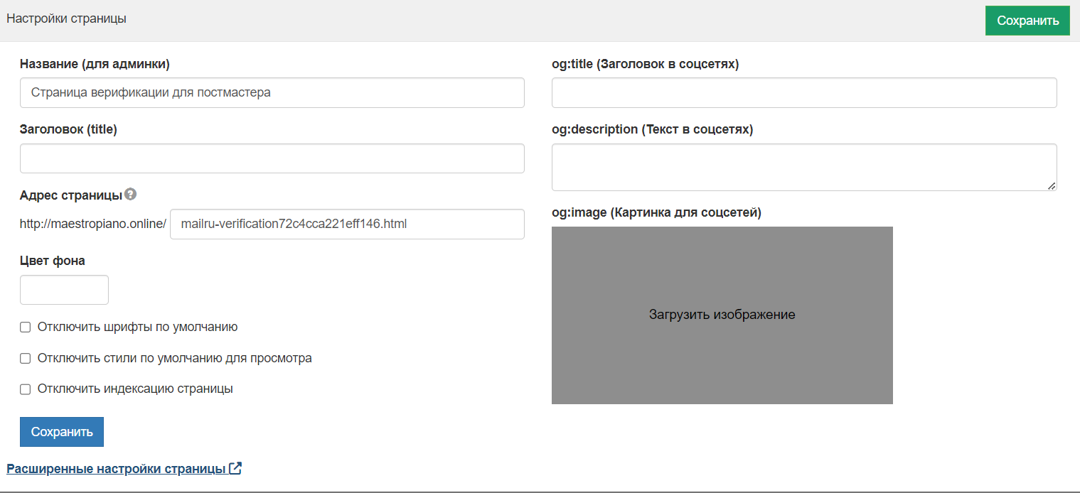The image size is (1080, 493).
Task: Click the og:image (Картинка для соцсетей) label
Action: coord(656,212)
